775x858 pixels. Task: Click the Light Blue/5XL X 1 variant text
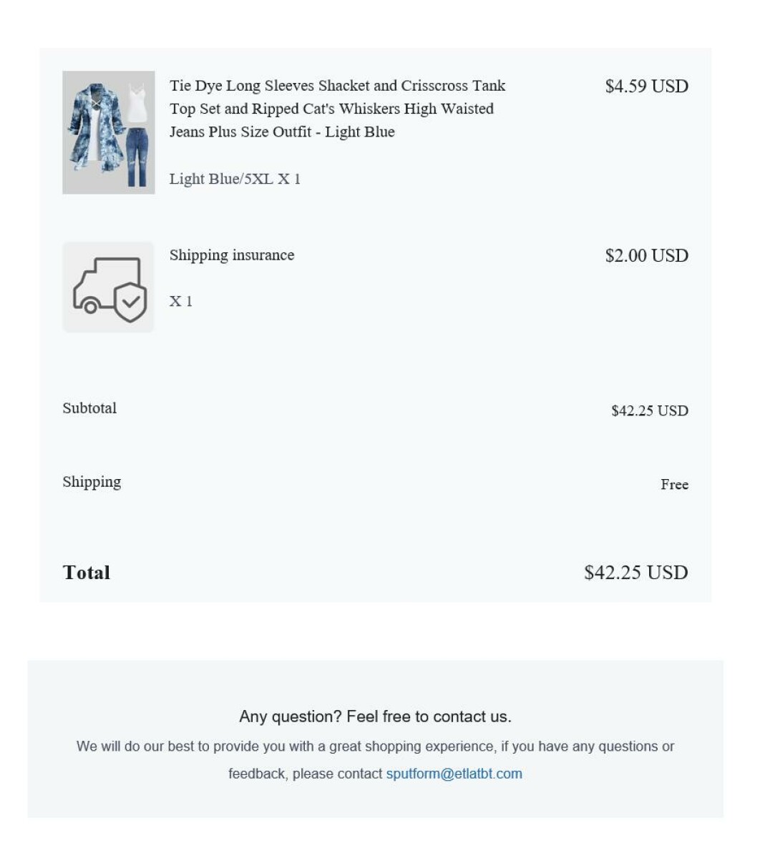click(x=235, y=179)
